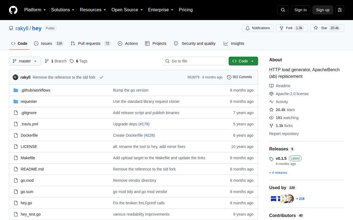This screenshot has width=353, height=220.
Task: Click the green check status icon
Action: (x=101, y=77)
